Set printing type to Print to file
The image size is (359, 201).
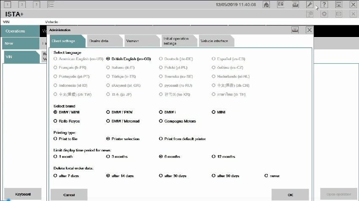click(65, 139)
